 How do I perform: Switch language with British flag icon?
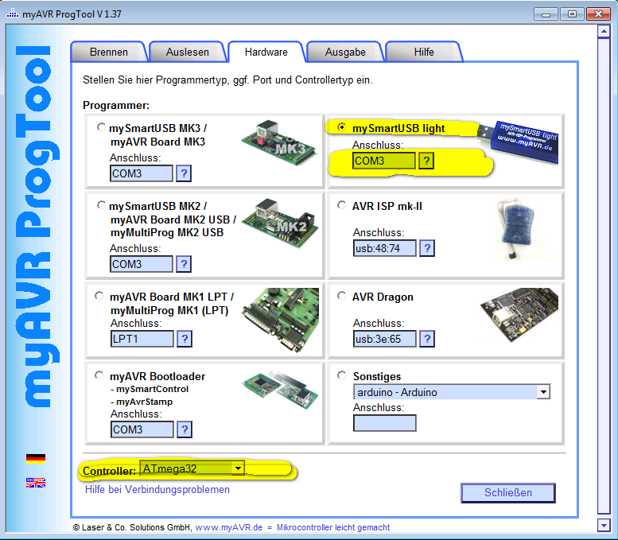[x=36, y=483]
